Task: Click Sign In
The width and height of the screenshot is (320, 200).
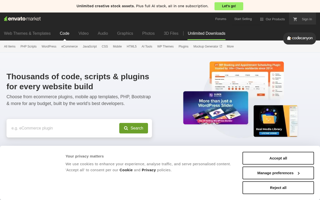Action: pyautogui.click(x=307, y=19)
